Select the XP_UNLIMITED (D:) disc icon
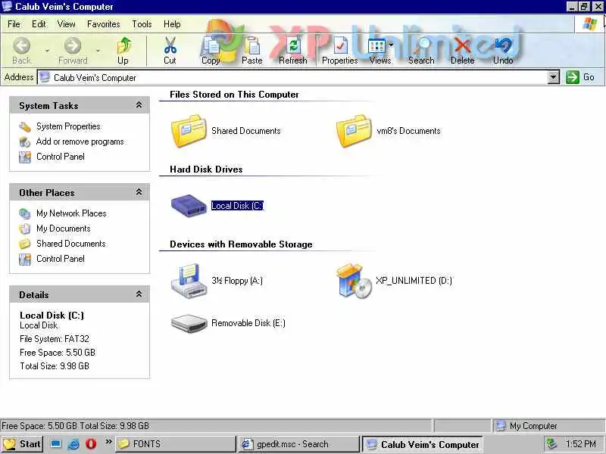Image resolution: width=606 pixels, height=454 pixels. (x=354, y=281)
